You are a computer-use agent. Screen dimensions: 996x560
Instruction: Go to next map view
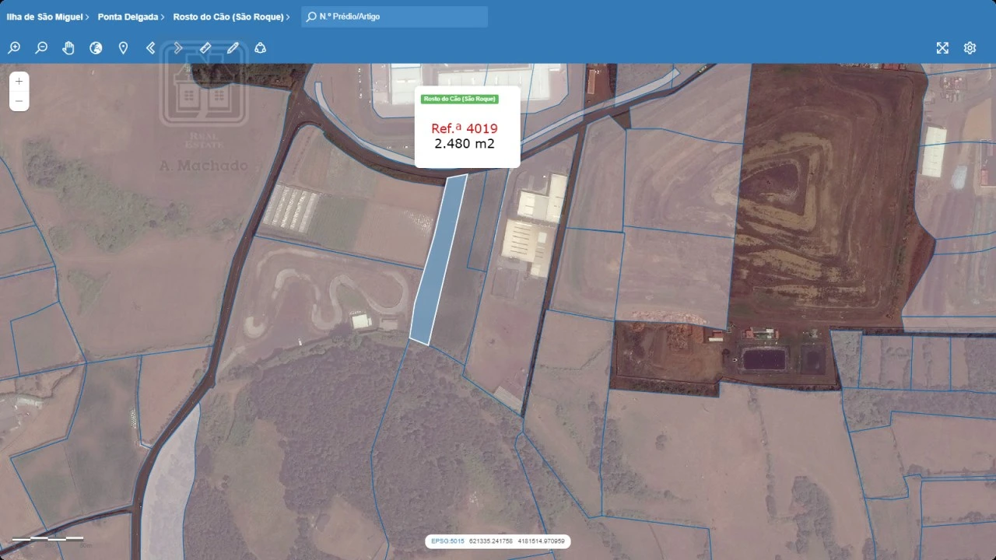pyautogui.click(x=178, y=48)
